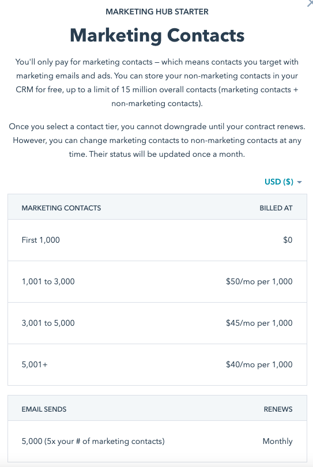Click the BILLED AT column header
This screenshot has width=313, height=467.
pos(276,208)
